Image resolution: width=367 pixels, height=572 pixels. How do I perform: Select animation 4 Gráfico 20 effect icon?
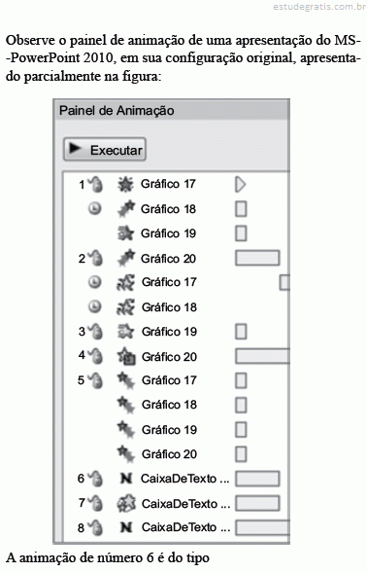click(x=126, y=356)
